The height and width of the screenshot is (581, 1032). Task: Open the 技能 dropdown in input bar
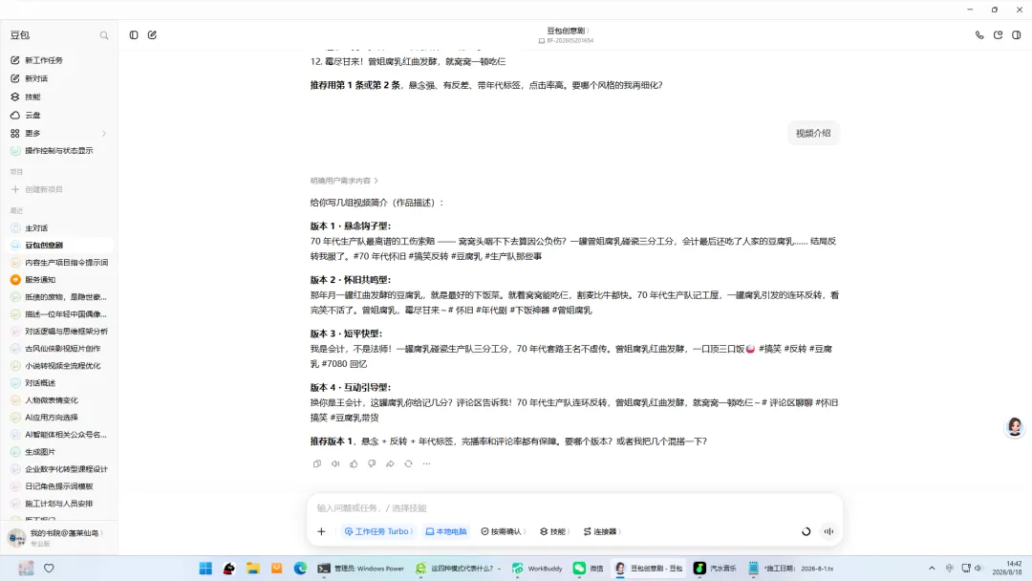(555, 531)
